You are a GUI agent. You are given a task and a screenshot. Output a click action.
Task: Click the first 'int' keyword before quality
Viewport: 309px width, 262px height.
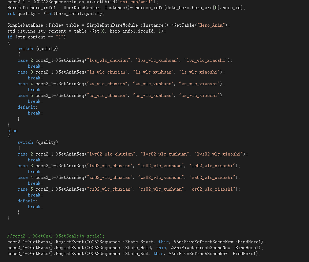(11, 14)
